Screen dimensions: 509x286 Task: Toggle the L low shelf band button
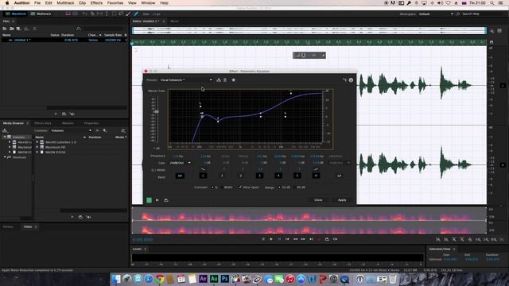203,176
